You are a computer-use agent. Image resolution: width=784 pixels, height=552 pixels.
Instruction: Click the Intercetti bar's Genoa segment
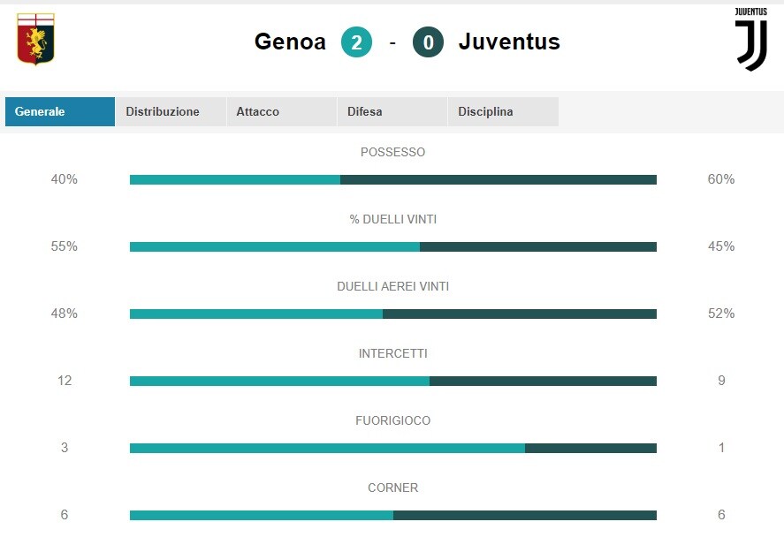point(279,382)
